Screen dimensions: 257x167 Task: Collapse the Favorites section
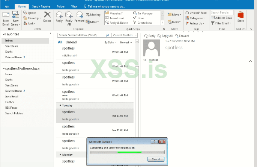click(4, 34)
